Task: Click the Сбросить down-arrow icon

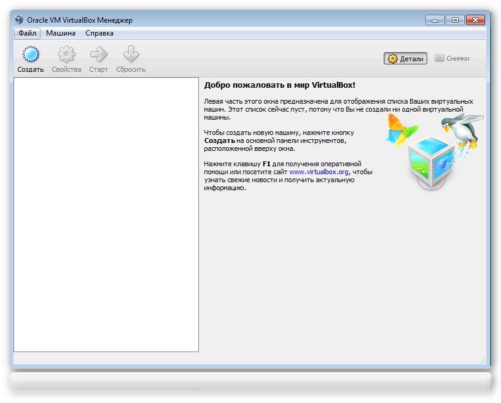Action: click(131, 55)
